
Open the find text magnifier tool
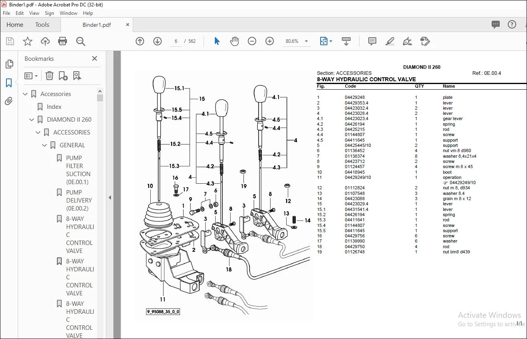(81, 41)
